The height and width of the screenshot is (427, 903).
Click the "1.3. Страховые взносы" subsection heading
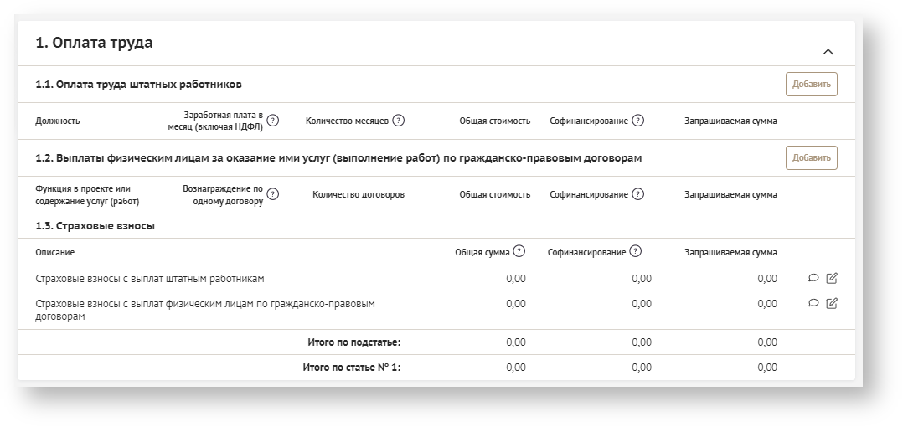click(95, 226)
